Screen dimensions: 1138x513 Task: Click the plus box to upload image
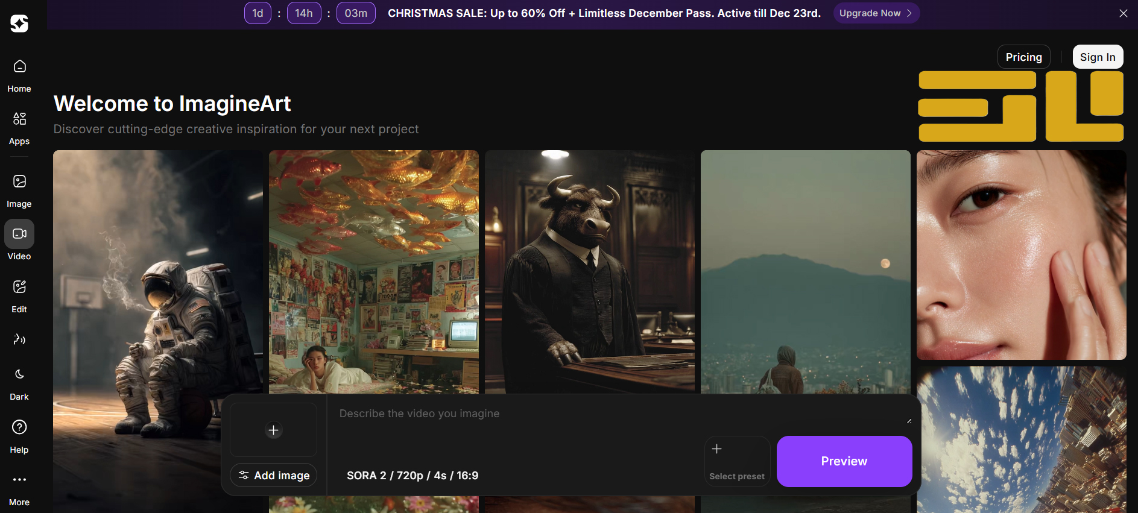[x=274, y=430]
